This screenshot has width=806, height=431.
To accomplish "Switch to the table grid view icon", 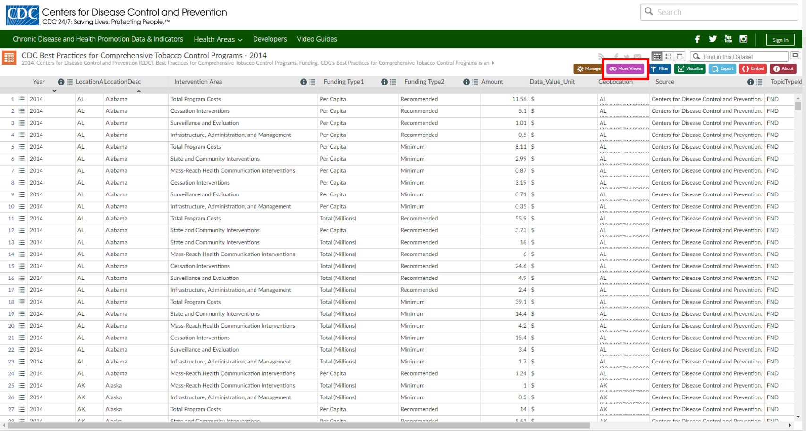I will pyautogui.click(x=657, y=57).
